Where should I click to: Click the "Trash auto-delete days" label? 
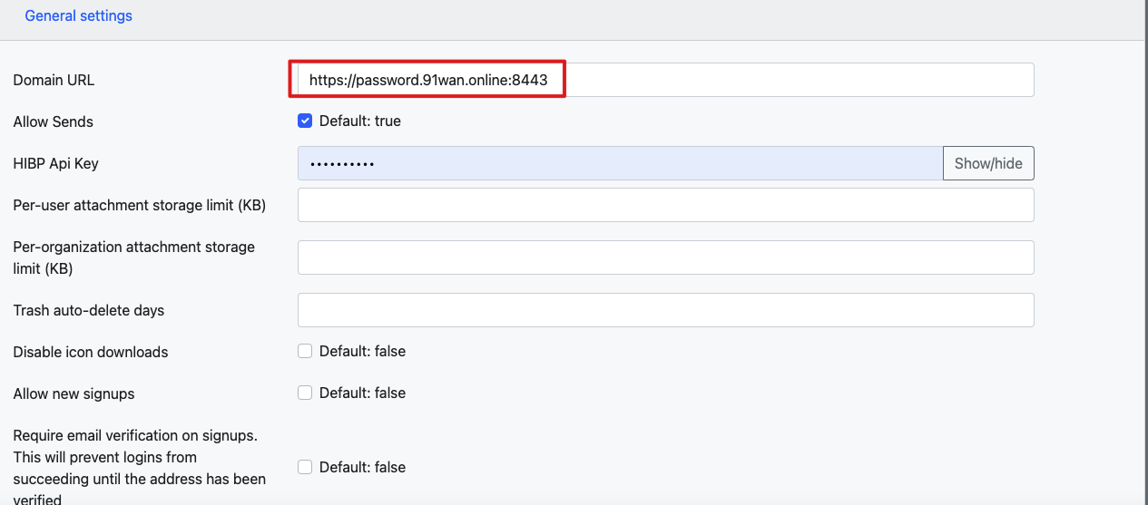88,311
